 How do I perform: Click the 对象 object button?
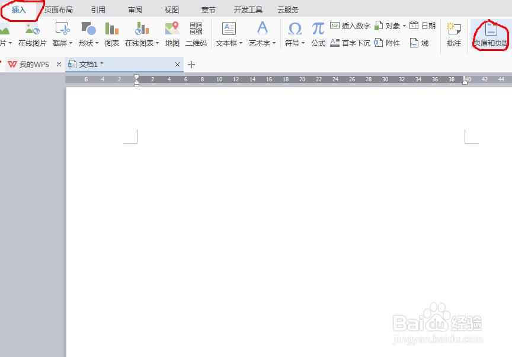pyautogui.click(x=388, y=26)
